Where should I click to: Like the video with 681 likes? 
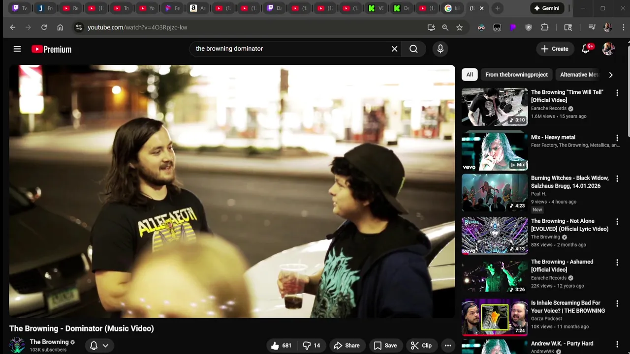[x=281, y=346]
